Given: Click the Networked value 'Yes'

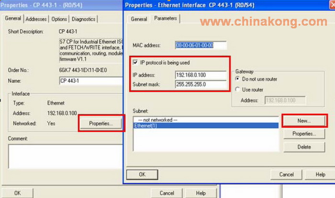Looking at the screenshot, I should tap(51, 123).
